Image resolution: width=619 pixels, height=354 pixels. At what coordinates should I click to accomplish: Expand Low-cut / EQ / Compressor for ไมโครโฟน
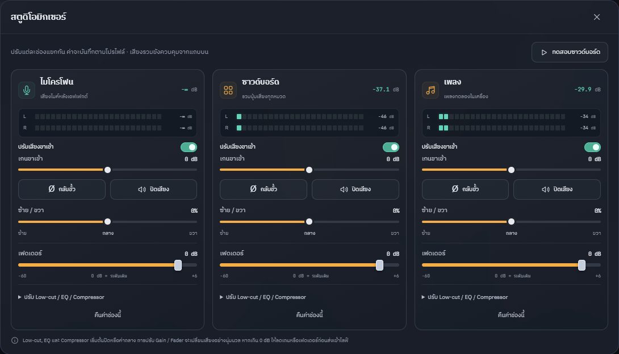pyautogui.click(x=61, y=297)
